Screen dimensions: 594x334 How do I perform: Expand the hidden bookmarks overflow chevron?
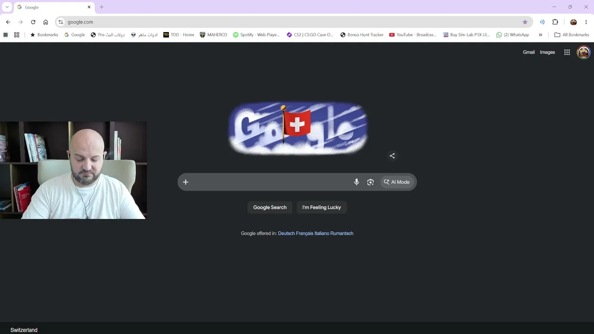click(x=540, y=35)
